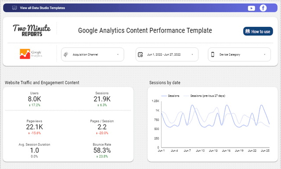Click the Jun 13 axis label

(213, 151)
